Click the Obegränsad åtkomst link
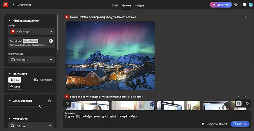Image resolution: width=254 pixels, height=131 pixels. coord(217,124)
